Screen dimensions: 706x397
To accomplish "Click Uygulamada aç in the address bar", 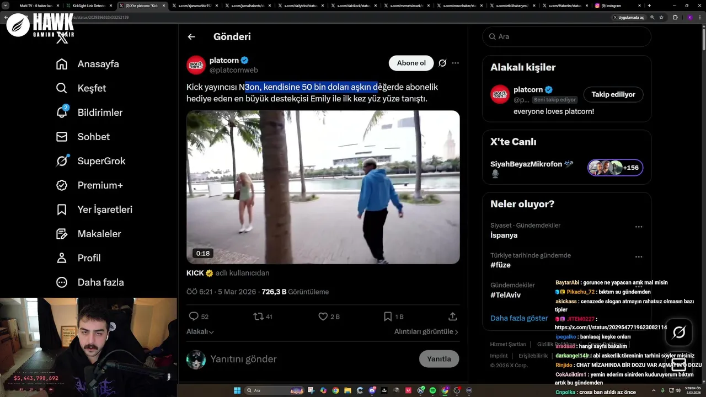I will (x=628, y=17).
